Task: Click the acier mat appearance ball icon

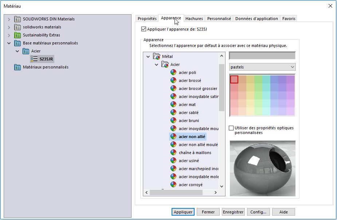Action: 173,105
